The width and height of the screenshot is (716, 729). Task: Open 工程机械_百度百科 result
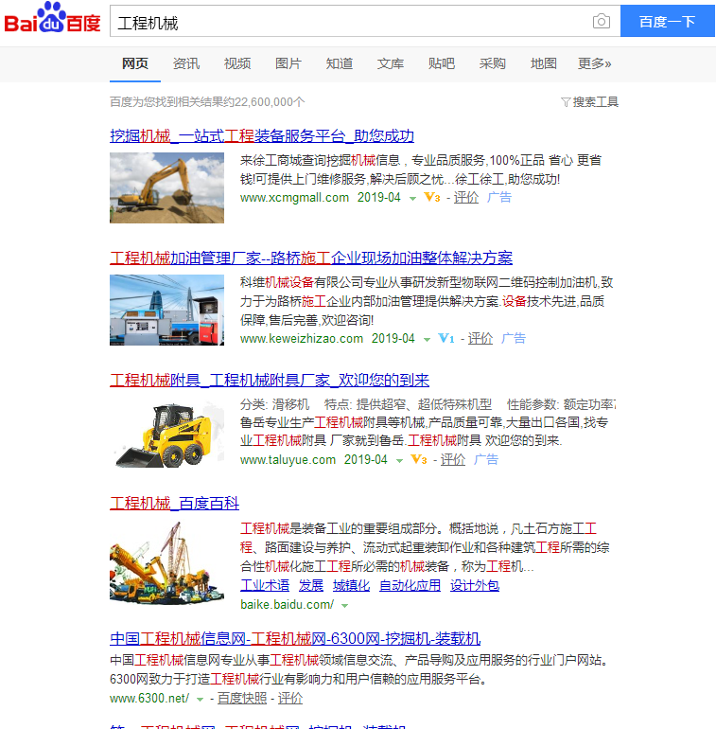tap(175, 503)
